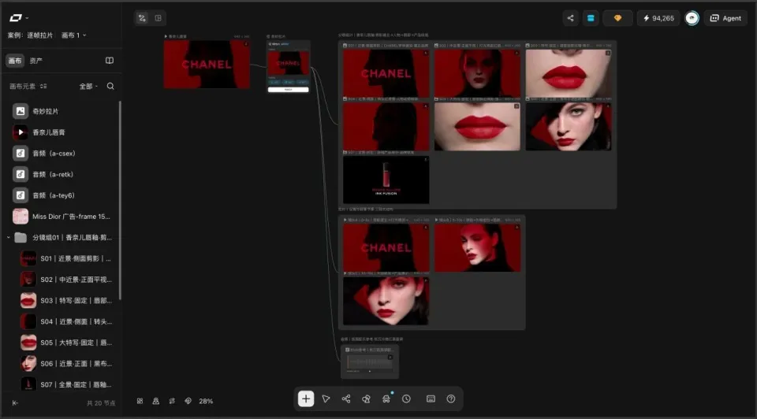Open the history clock icon

click(407, 399)
